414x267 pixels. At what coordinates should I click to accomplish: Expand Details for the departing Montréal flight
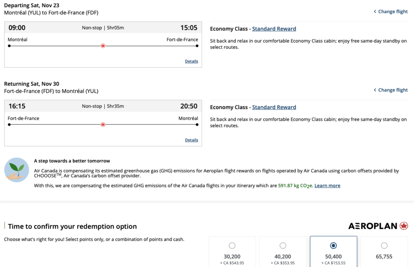click(191, 61)
